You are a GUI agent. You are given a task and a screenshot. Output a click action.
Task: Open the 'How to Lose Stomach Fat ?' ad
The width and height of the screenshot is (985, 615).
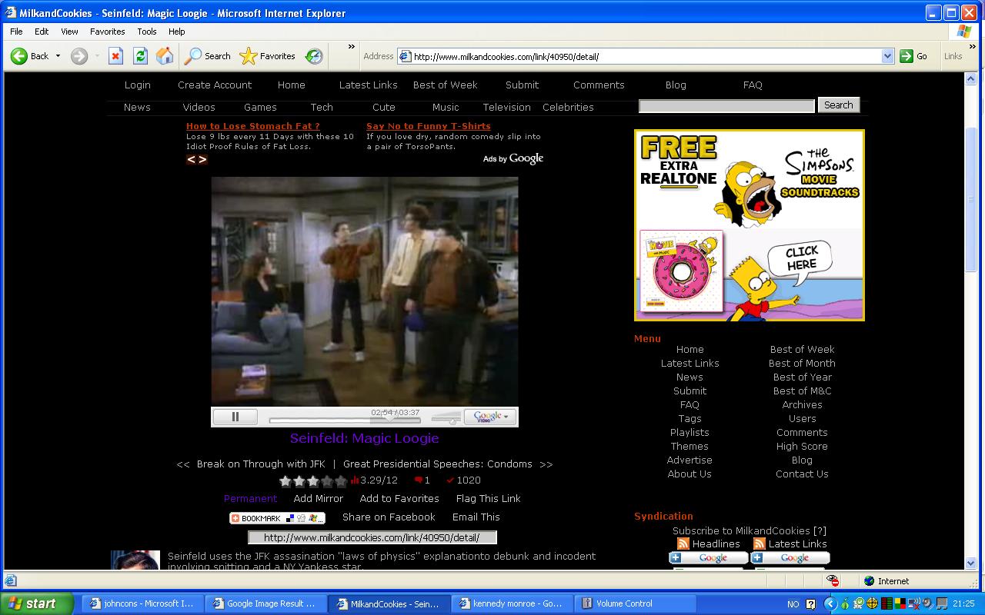[253, 126]
